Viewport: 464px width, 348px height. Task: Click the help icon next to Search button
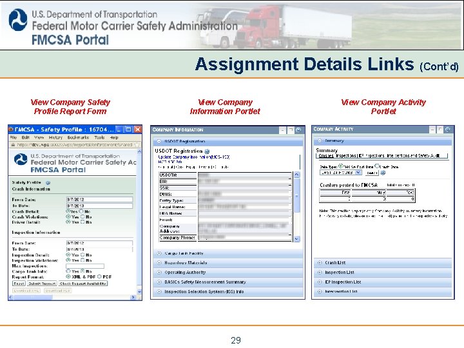coord(383,173)
